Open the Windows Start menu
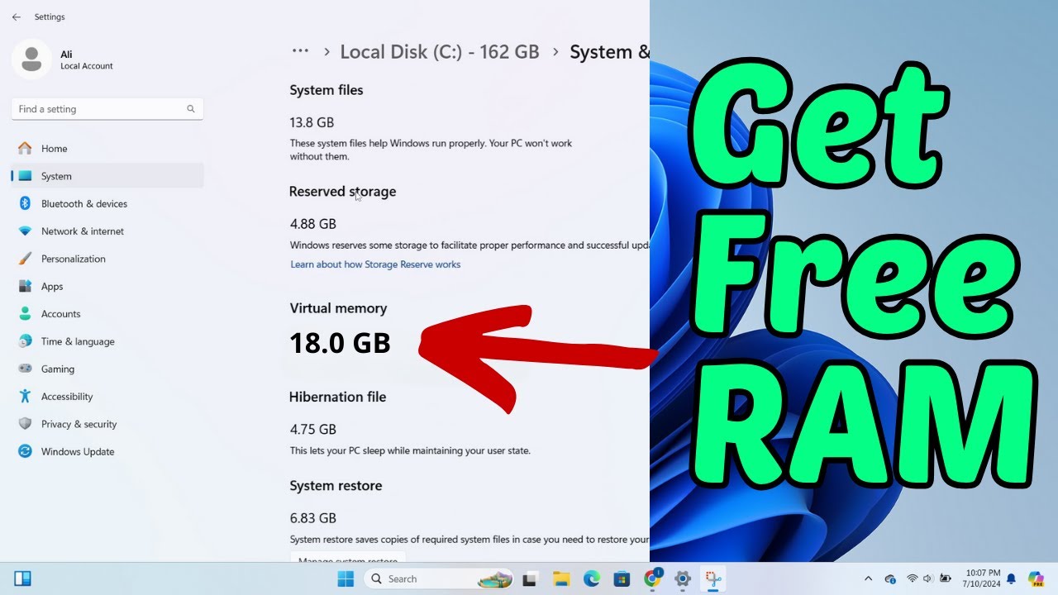The image size is (1058, 595). pos(346,578)
